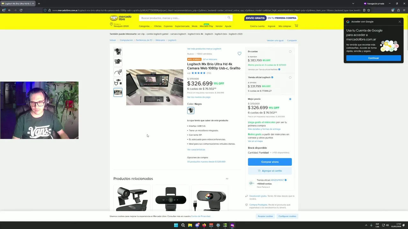Viewport: 408px width, 229px height.
Task: Click the main product photo
Action: click(155, 87)
